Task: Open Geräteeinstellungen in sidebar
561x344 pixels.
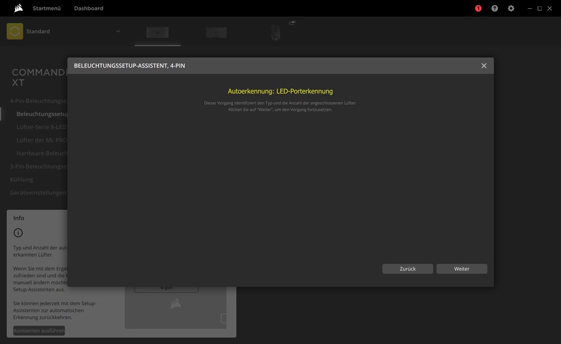Action: pyautogui.click(x=38, y=193)
